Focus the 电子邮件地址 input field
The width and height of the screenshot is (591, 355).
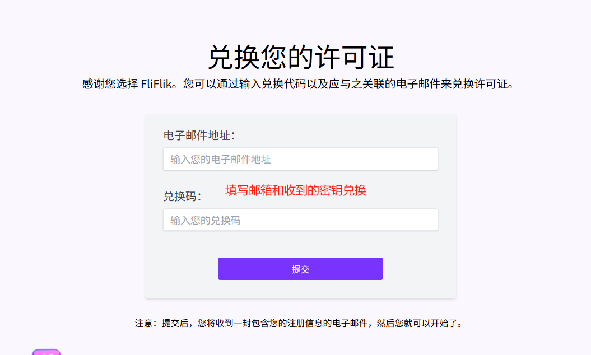click(x=300, y=159)
